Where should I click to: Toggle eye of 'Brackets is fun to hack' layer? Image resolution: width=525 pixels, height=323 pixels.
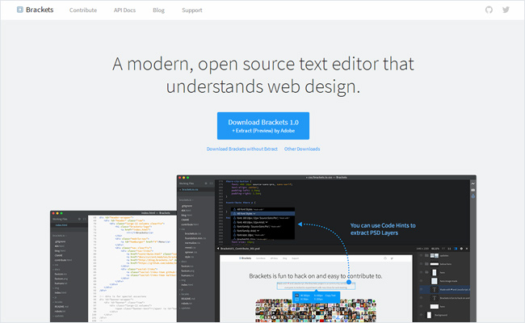(x=421, y=298)
